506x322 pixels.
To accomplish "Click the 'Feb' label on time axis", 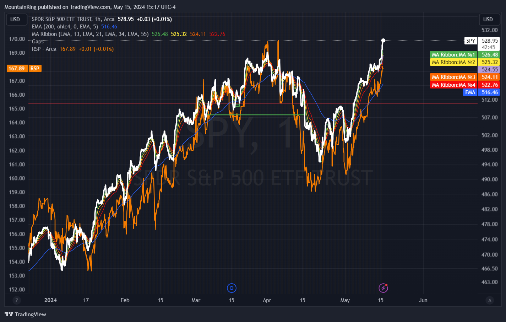I will click(x=125, y=300).
